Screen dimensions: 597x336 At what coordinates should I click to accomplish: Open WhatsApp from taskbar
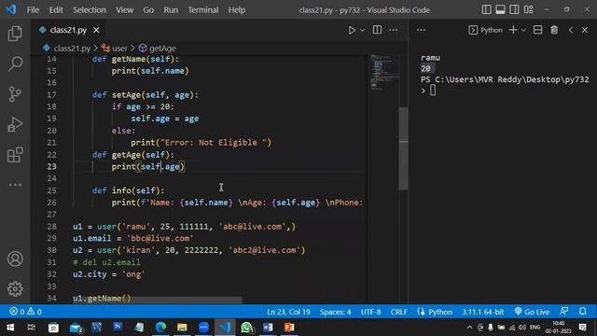(x=246, y=328)
